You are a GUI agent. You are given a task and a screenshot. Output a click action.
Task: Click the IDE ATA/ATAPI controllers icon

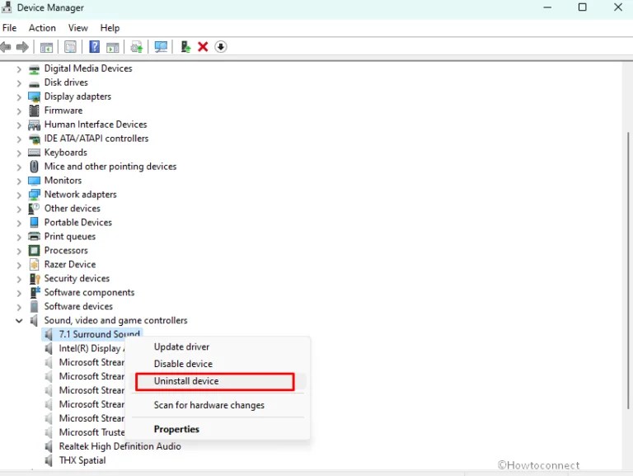(x=35, y=139)
